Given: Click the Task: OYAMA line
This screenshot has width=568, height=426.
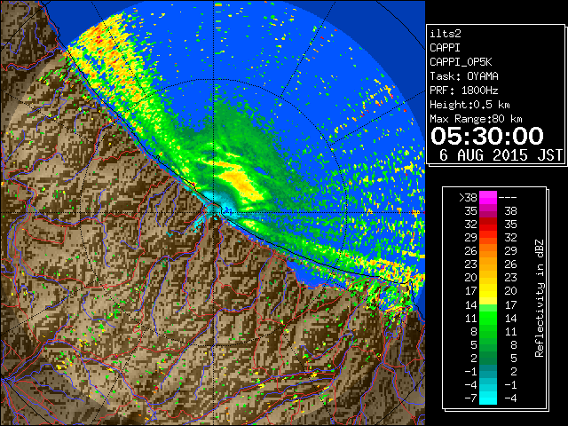Looking at the screenshot, I should click(464, 76).
